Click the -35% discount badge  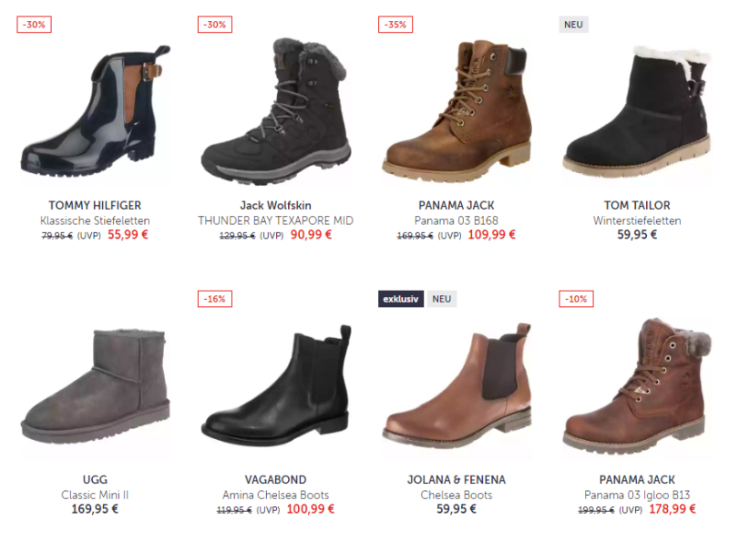click(395, 25)
